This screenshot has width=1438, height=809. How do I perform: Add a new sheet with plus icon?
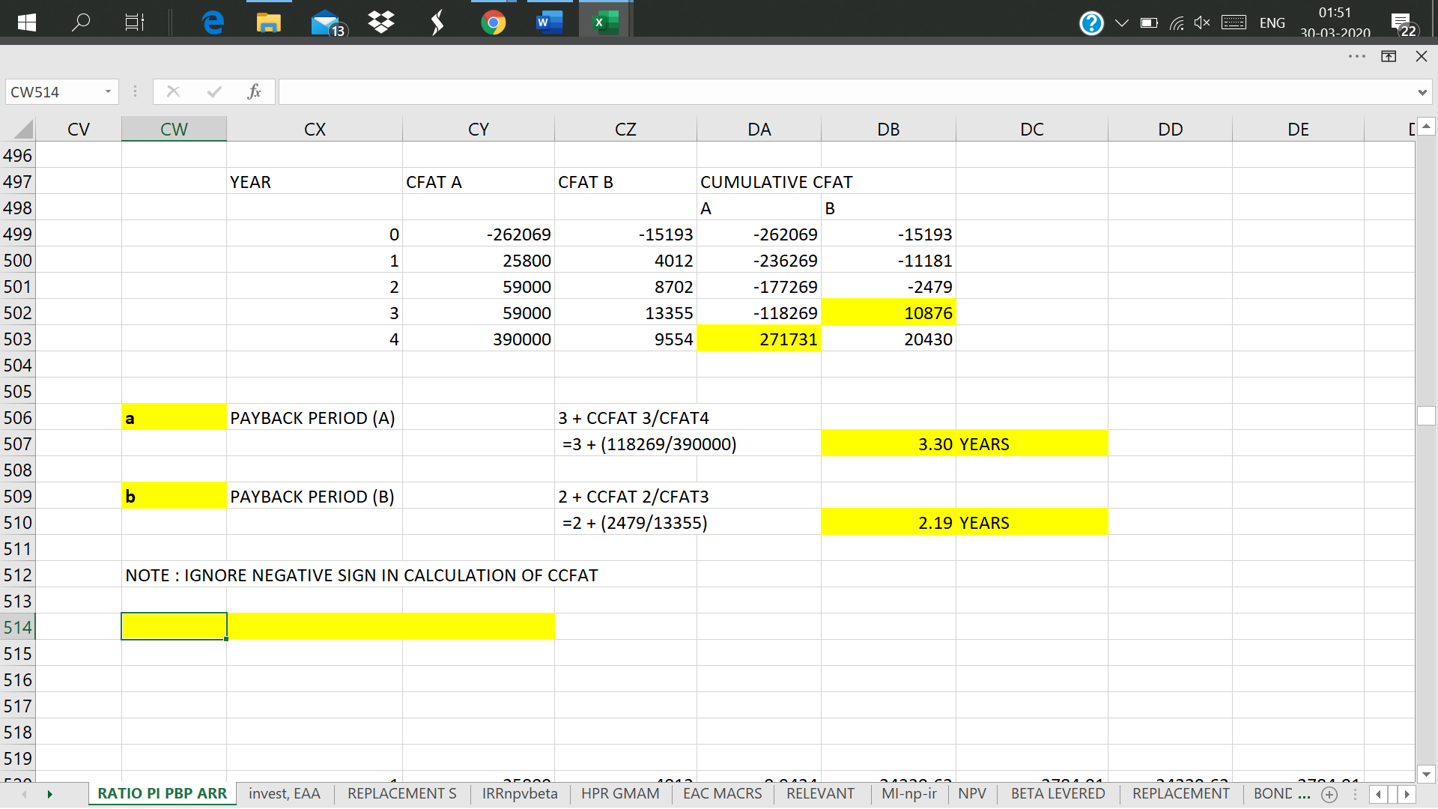click(x=1329, y=794)
